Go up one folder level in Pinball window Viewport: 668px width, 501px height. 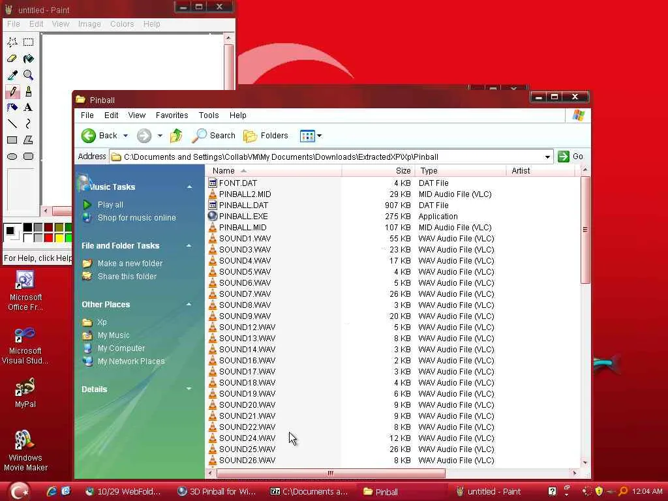click(x=176, y=136)
